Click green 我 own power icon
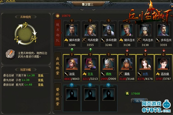This screenshot has width=173, height=115. (x=127, y=93)
